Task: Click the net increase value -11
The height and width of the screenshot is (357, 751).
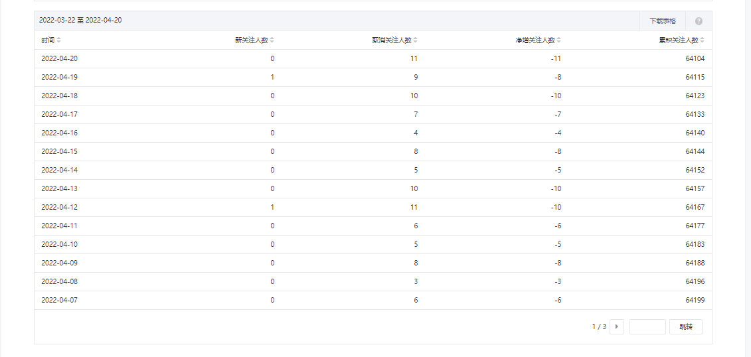Action: click(556, 58)
